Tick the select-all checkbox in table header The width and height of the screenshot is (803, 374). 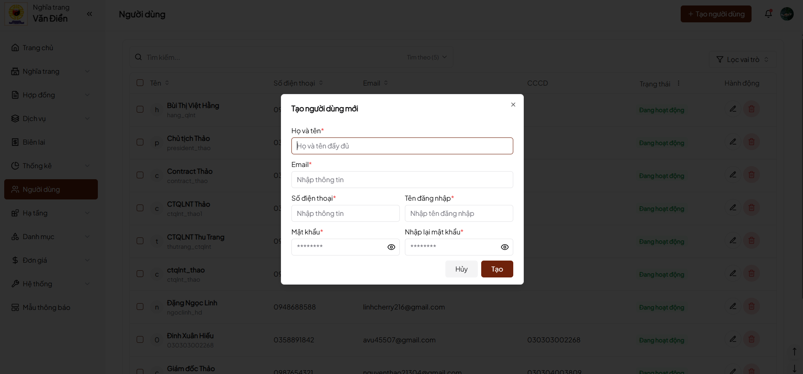click(x=140, y=83)
